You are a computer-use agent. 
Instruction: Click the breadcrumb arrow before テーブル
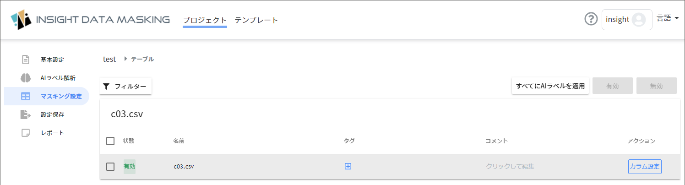click(x=125, y=59)
